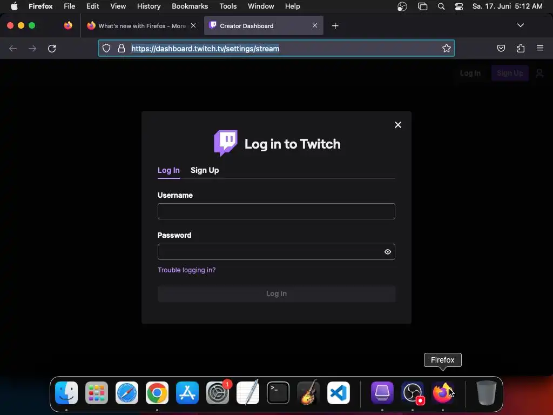Viewport: 553px width, 415px height.
Task: Open App Store from the Dock
Action: click(187, 393)
